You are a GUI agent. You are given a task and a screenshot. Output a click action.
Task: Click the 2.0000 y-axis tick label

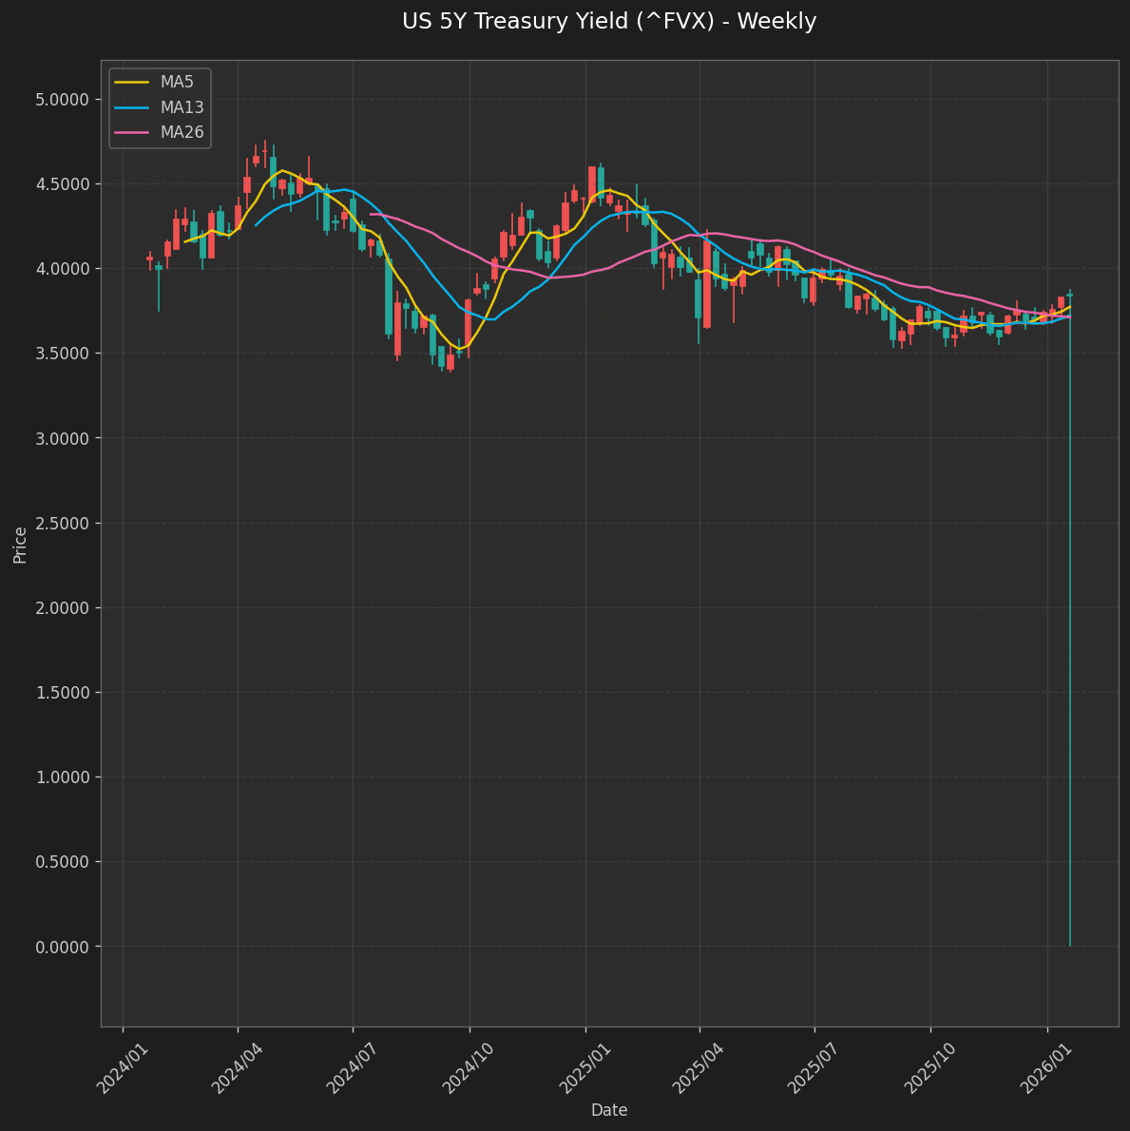coord(62,608)
